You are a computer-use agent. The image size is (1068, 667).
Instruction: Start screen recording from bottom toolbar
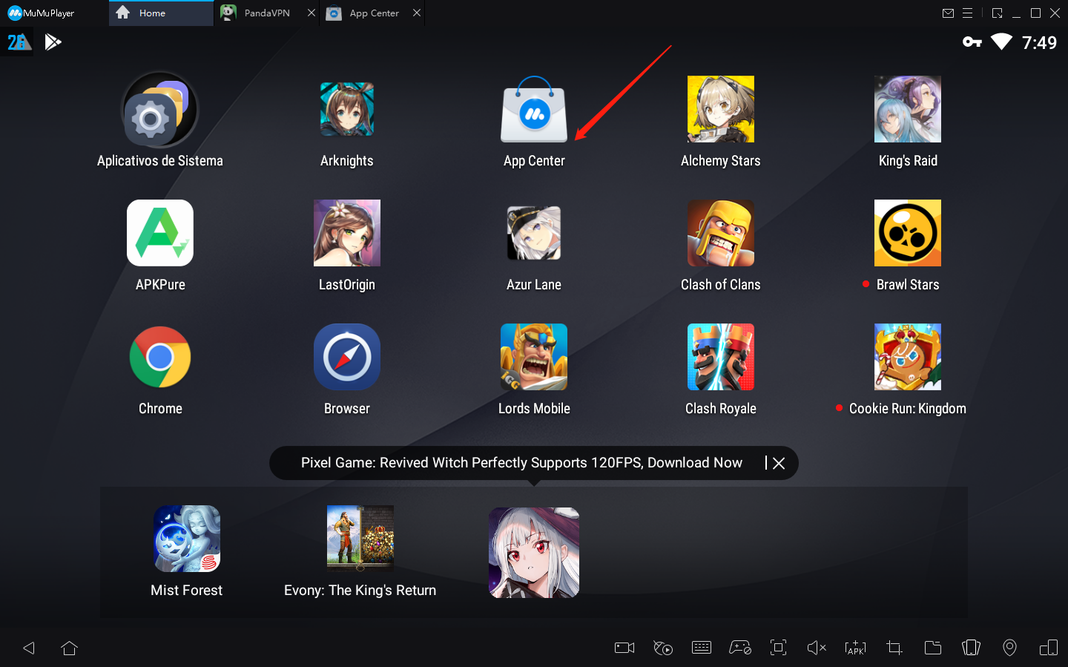[624, 647]
